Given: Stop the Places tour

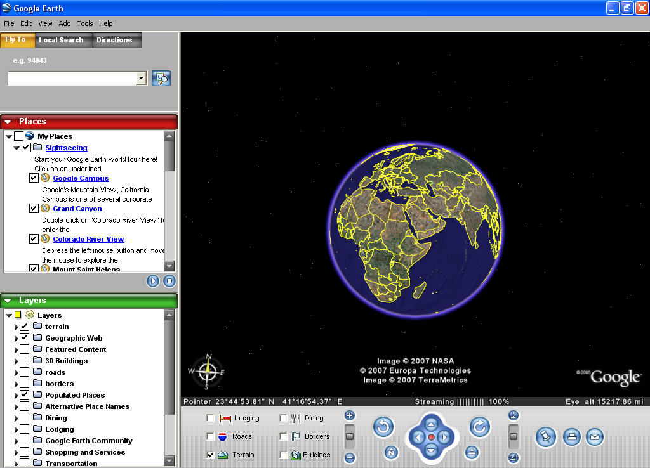Looking at the screenshot, I should [x=169, y=281].
